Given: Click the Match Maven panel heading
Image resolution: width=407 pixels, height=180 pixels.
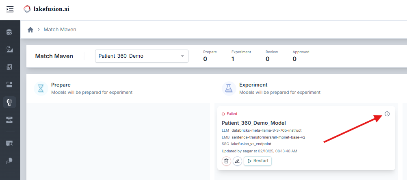Looking at the screenshot, I should pos(54,56).
